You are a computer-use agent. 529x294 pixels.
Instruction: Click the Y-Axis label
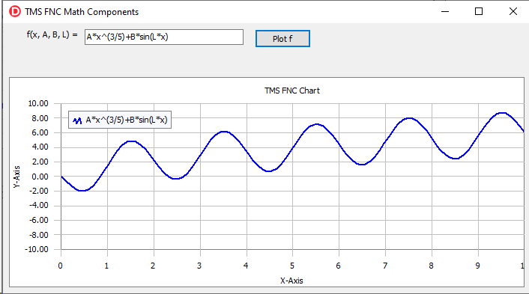tap(16, 177)
